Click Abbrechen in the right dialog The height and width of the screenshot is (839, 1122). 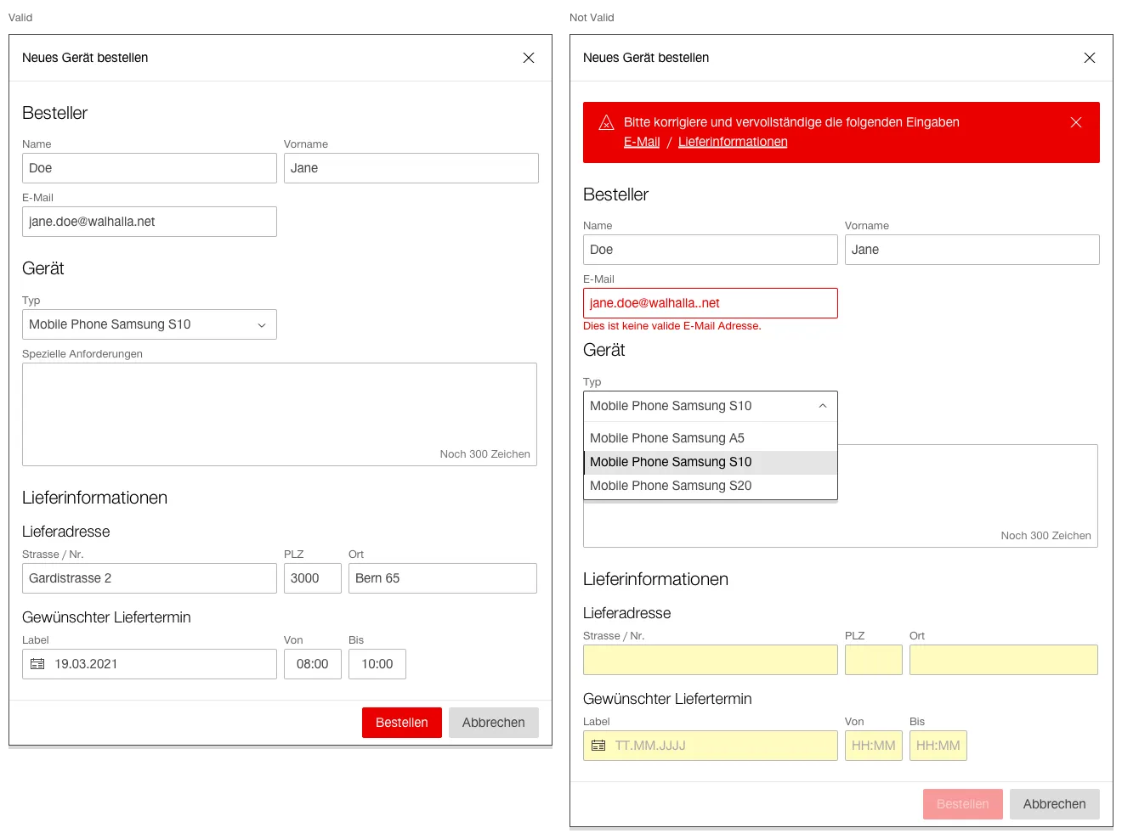(1054, 804)
